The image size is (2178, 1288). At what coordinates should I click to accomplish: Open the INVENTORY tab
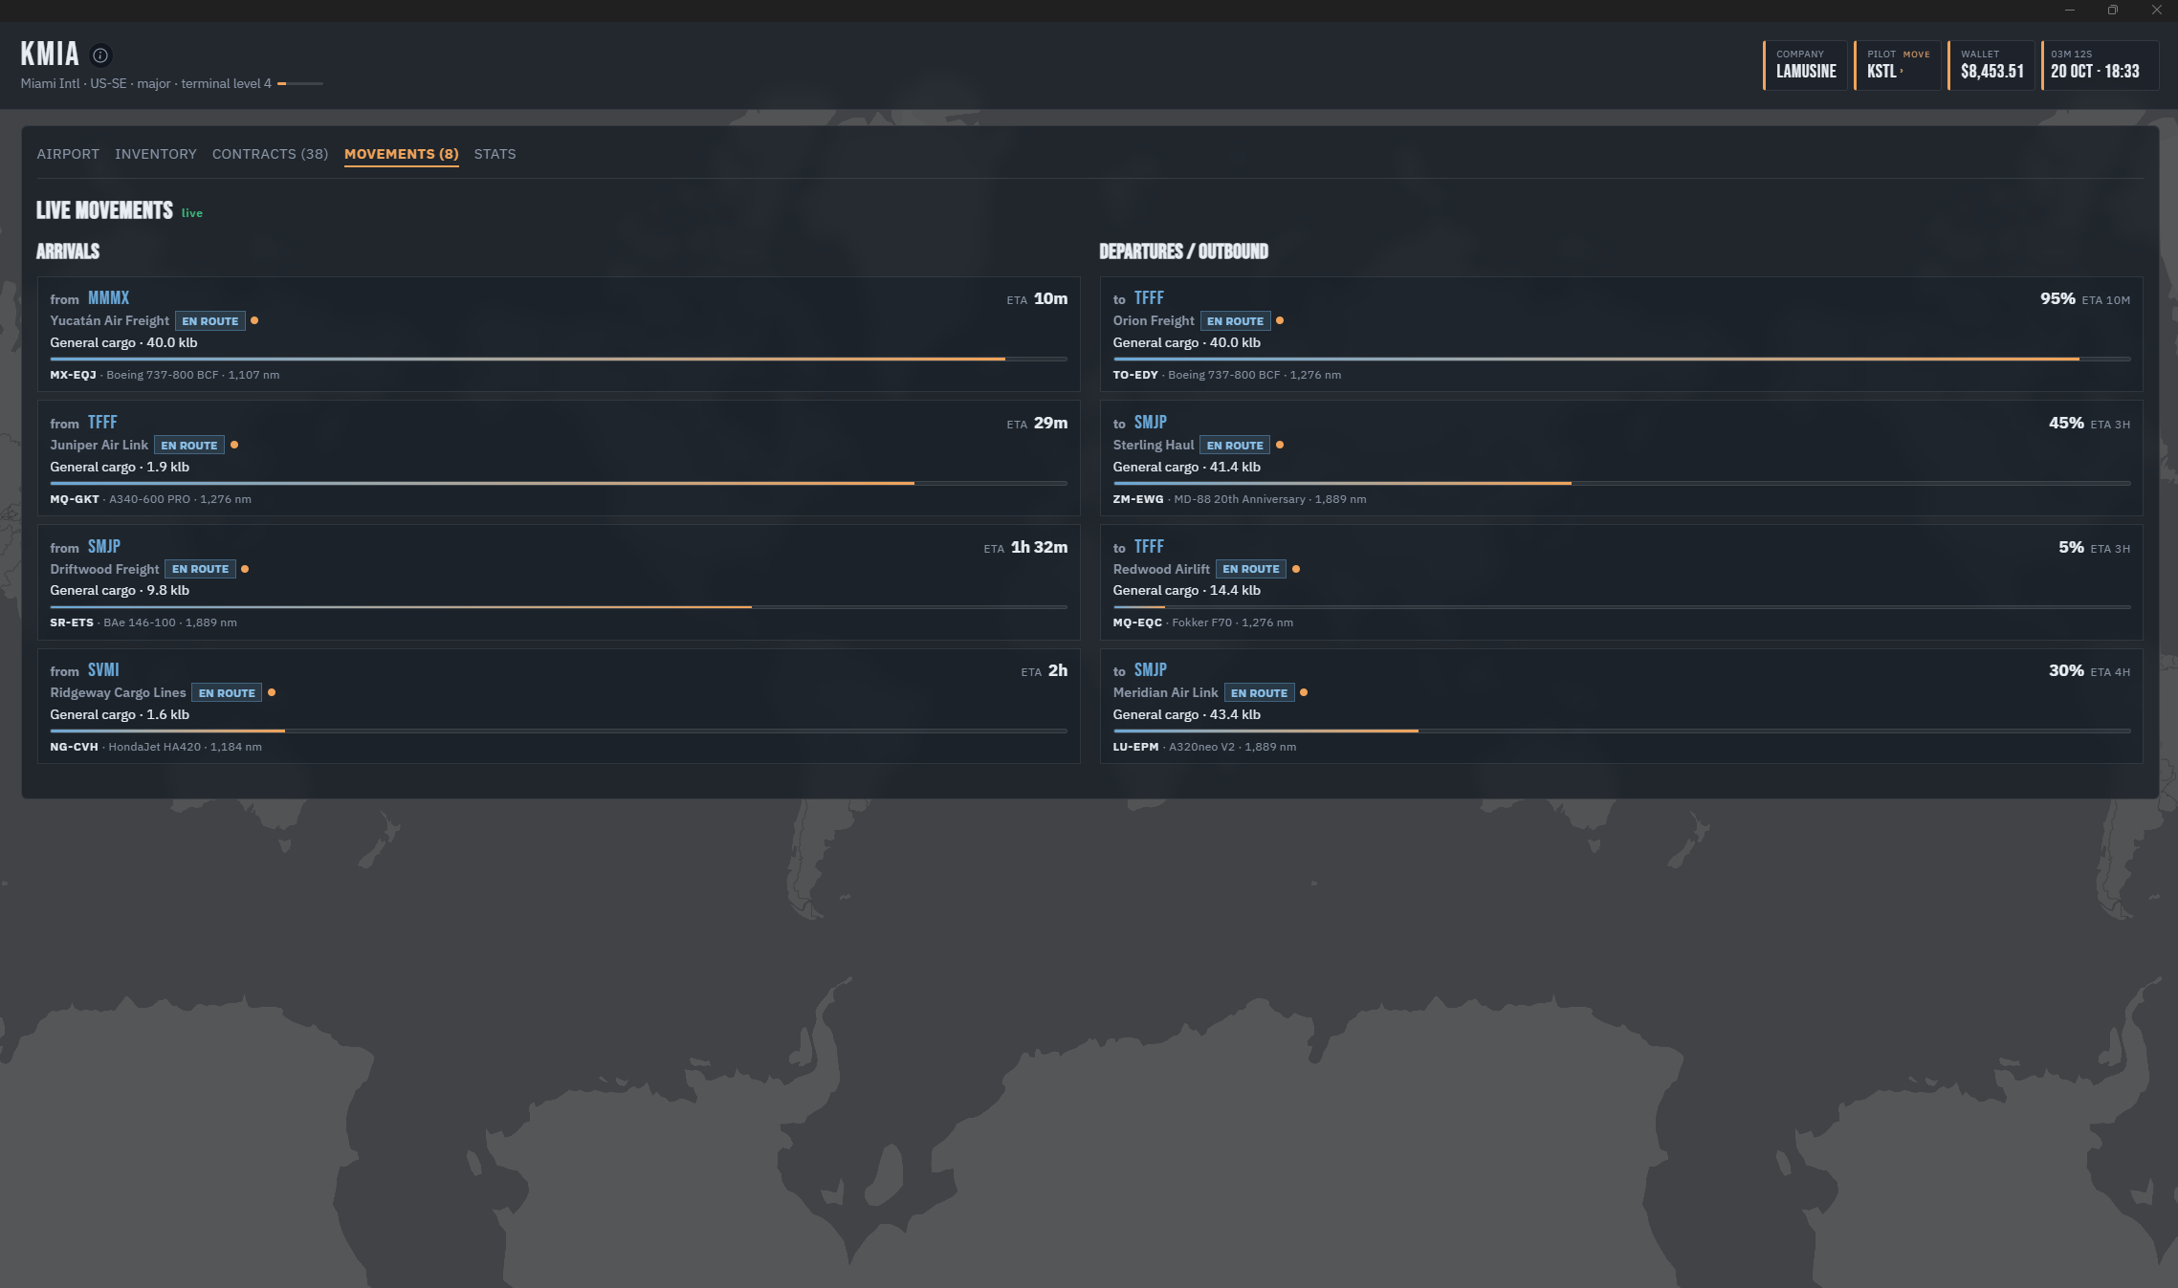click(156, 154)
